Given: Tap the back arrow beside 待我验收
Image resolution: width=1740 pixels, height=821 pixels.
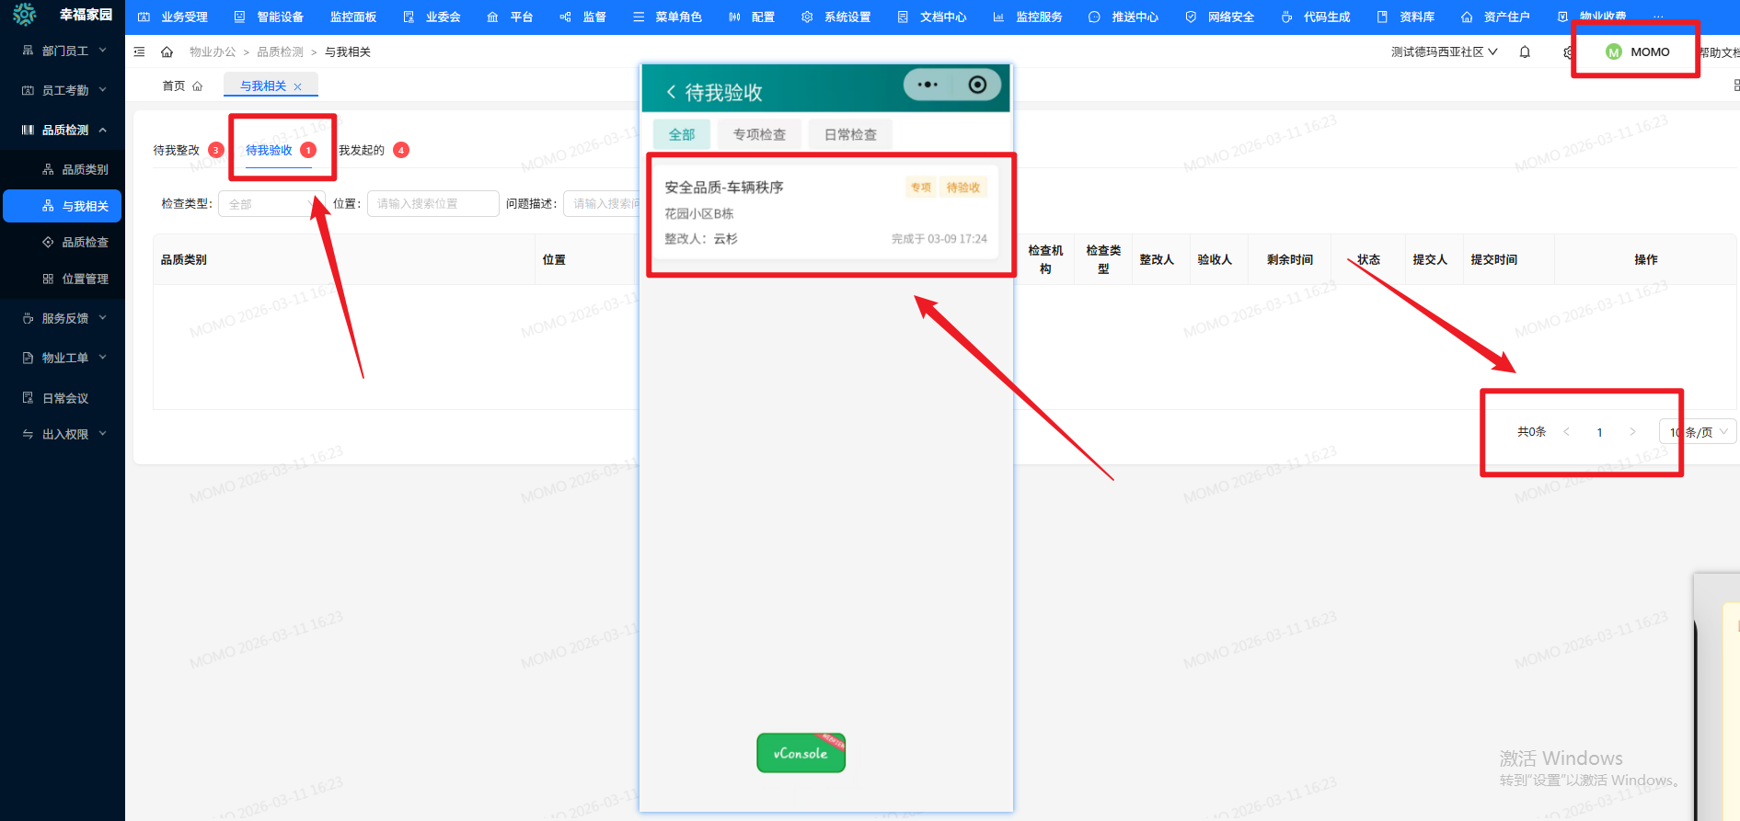Looking at the screenshot, I should (x=671, y=92).
